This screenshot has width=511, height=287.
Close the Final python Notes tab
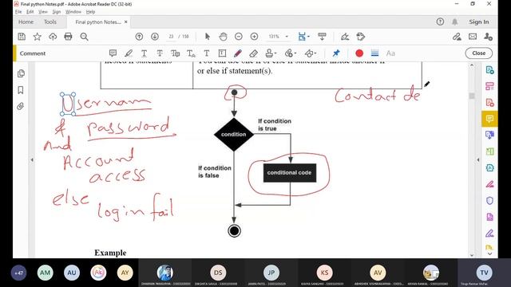126,22
